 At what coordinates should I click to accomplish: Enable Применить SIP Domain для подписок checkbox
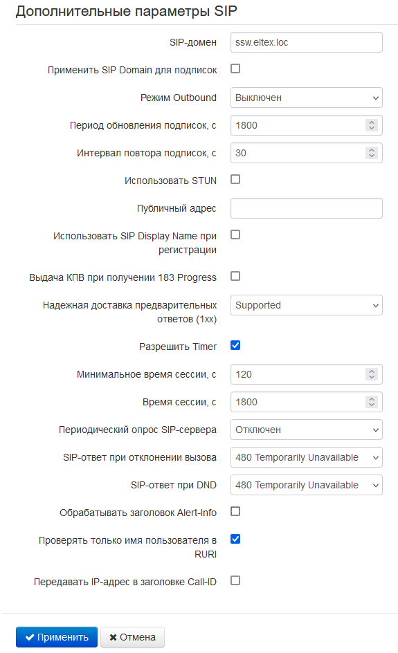coord(235,68)
